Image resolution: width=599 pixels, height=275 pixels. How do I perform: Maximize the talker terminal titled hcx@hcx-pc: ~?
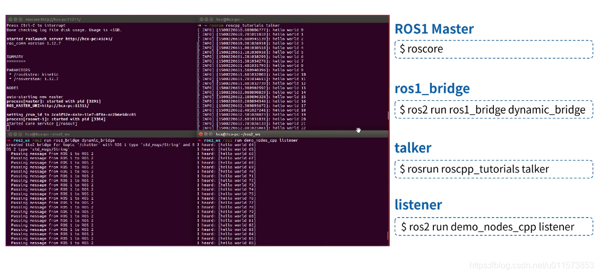pyautogui.click(x=211, y=19)
